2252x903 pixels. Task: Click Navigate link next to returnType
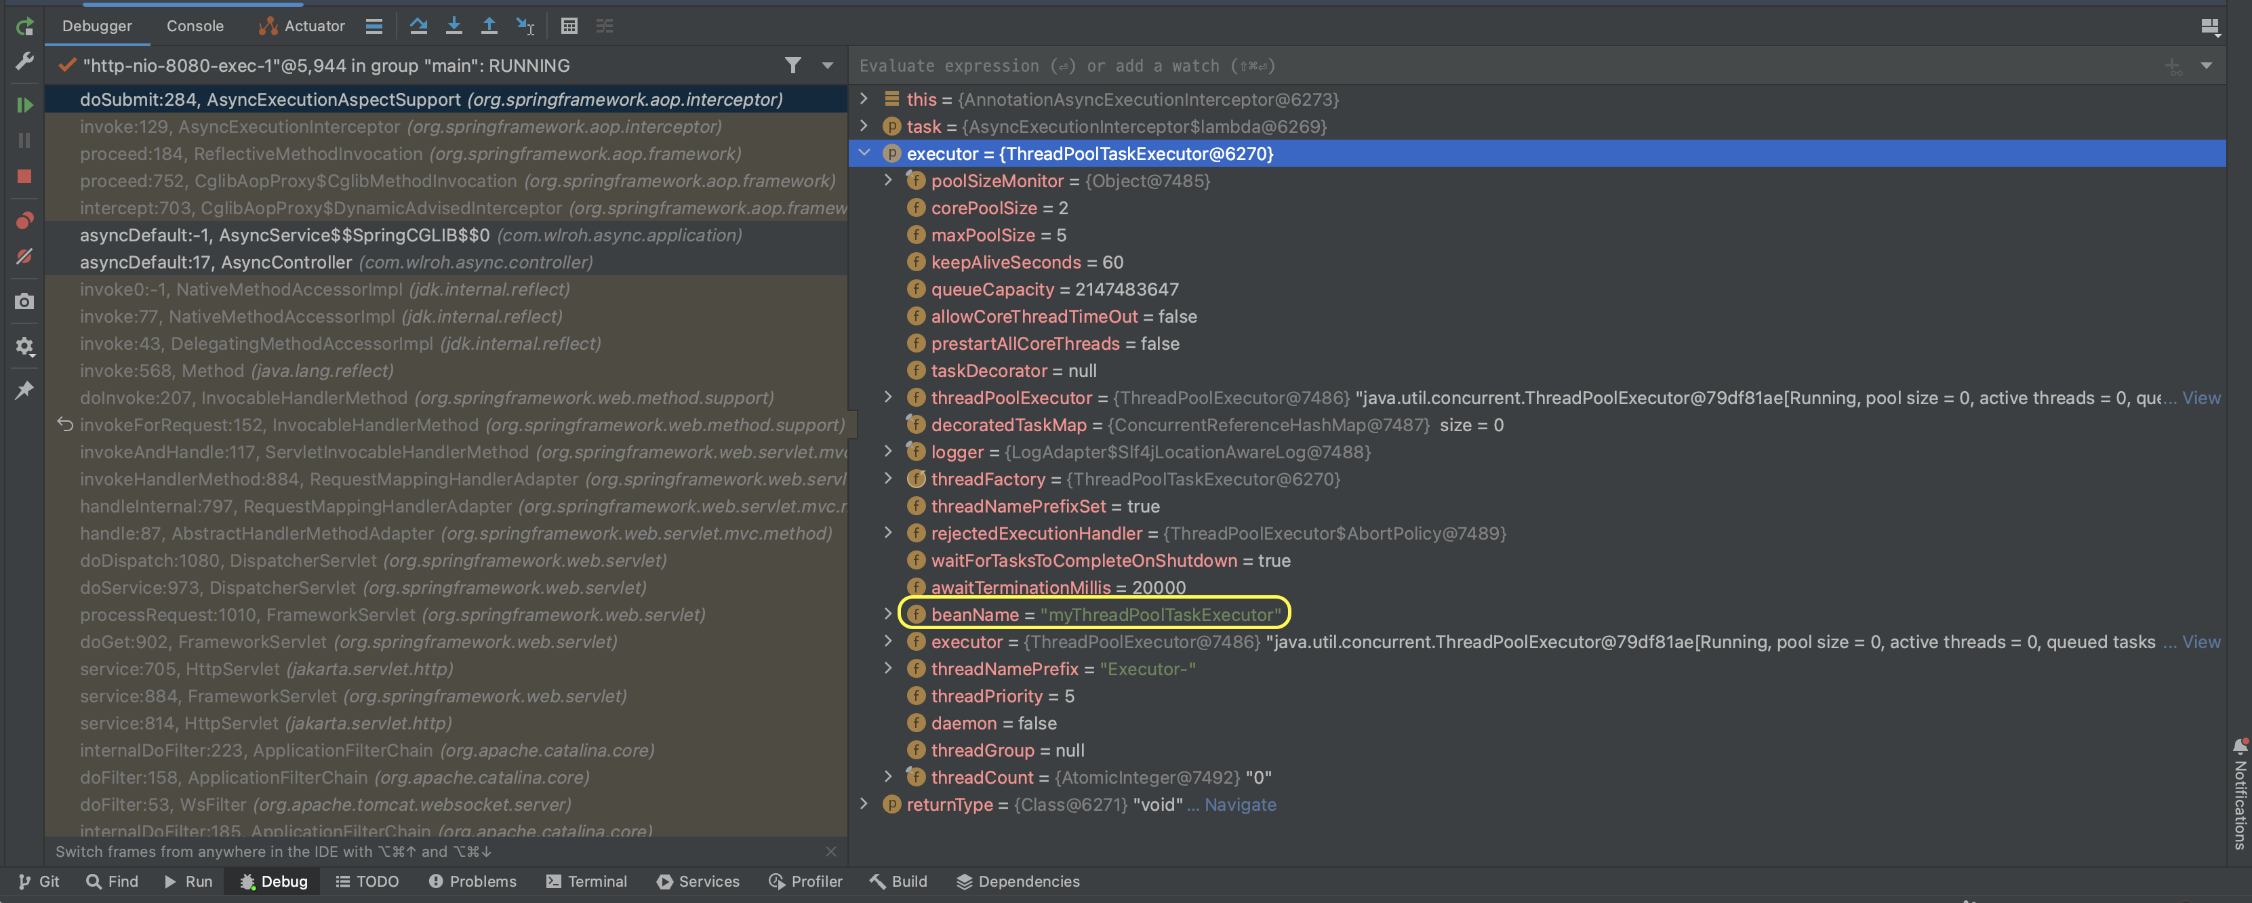click(1240, 804)
